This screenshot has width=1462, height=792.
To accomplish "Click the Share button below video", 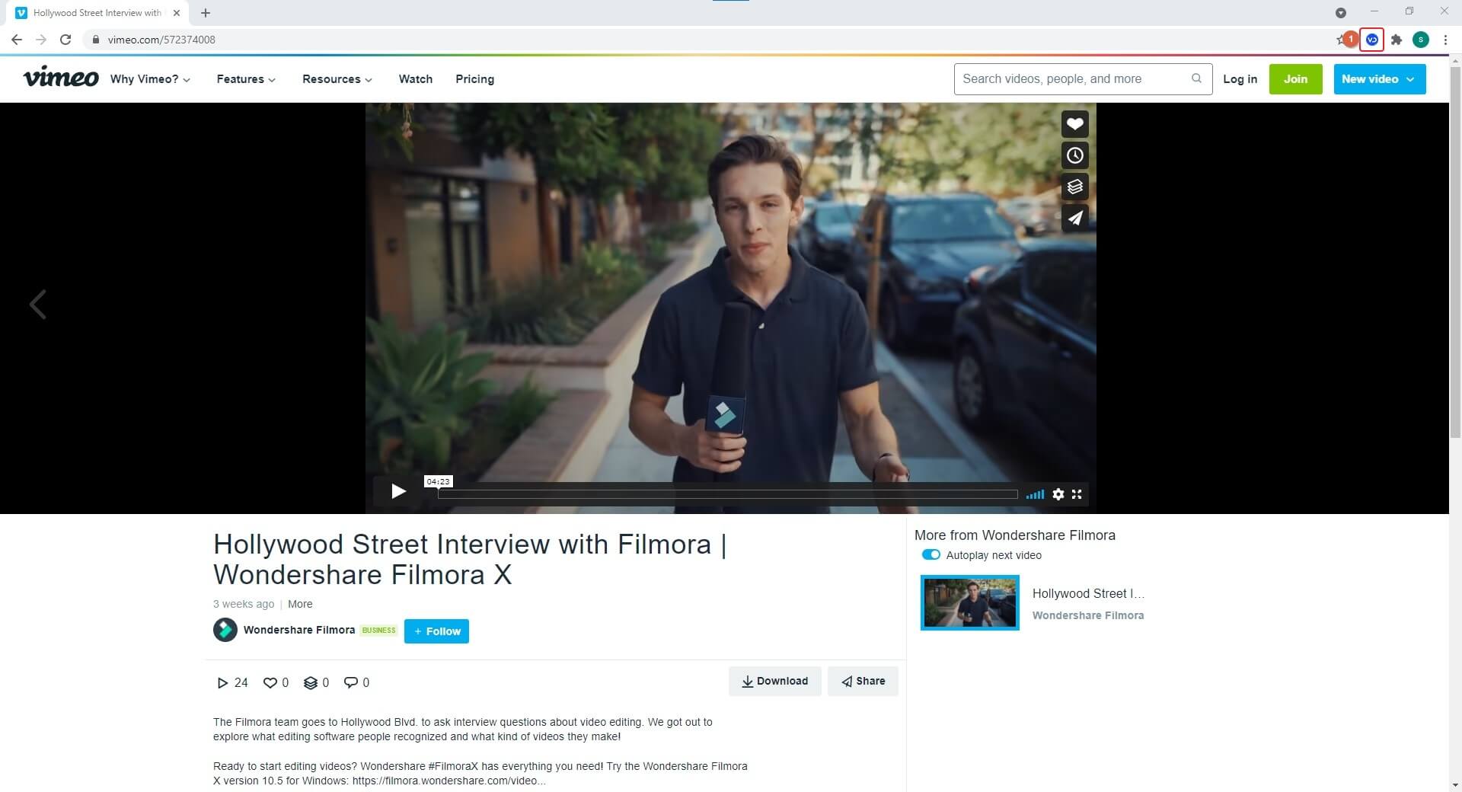I will click(863, 681).
